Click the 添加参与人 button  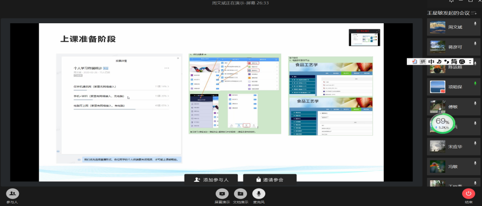tap(211, 180)
